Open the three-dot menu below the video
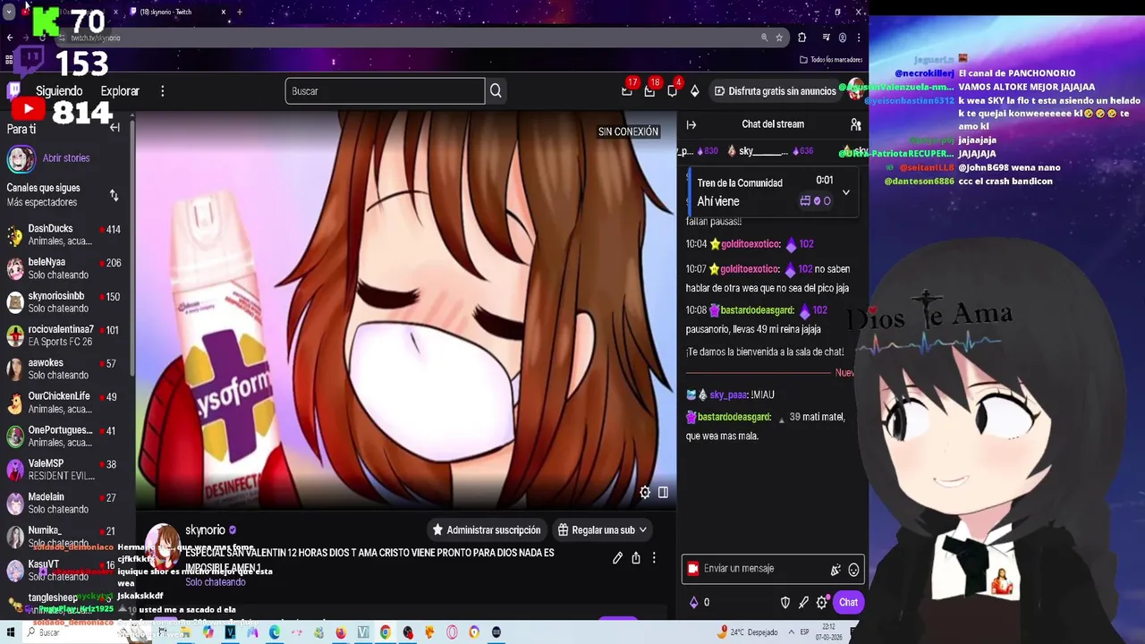This screenshot has width=1145, height=644. [x=654, y=558]
